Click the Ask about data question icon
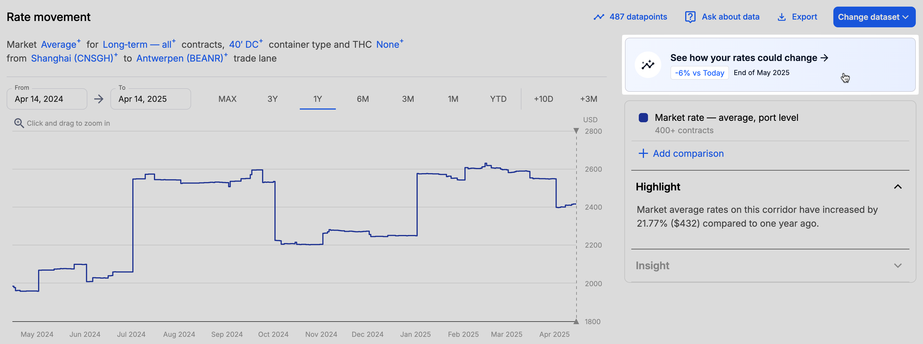Image resolution: width=923 pixels, height=344 pixels. [x=690, y=17]
